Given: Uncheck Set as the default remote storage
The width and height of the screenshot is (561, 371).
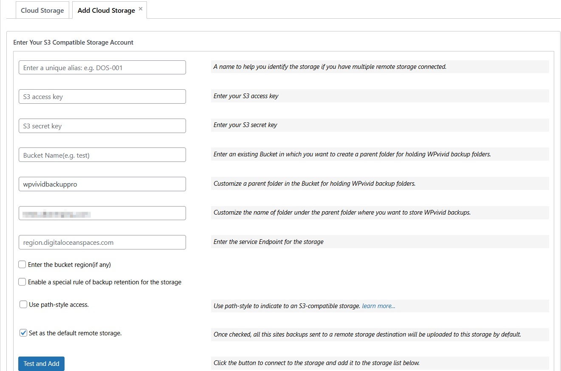Looking at the screenshot, I should (23, 333).
